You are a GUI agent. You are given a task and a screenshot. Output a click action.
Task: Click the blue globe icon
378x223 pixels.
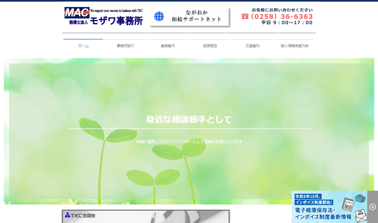tap(159, 17)
